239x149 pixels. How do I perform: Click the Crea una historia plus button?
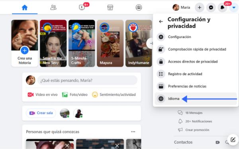point(25,50)
